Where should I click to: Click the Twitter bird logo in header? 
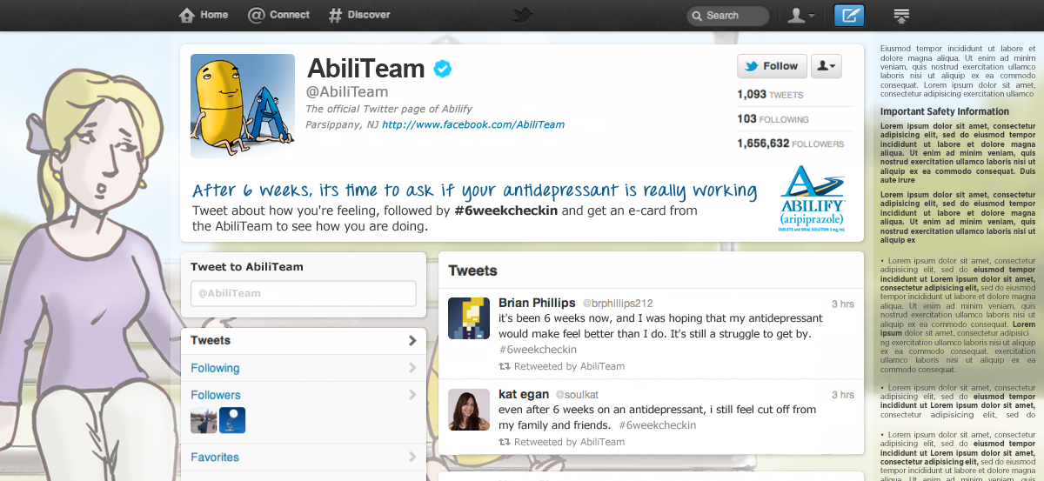pyautogui.click(x=522, y=15)
